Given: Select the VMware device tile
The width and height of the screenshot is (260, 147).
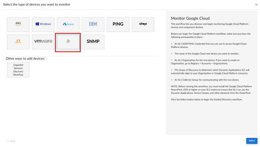Looking at the screenshot, I should coord(43,42).
